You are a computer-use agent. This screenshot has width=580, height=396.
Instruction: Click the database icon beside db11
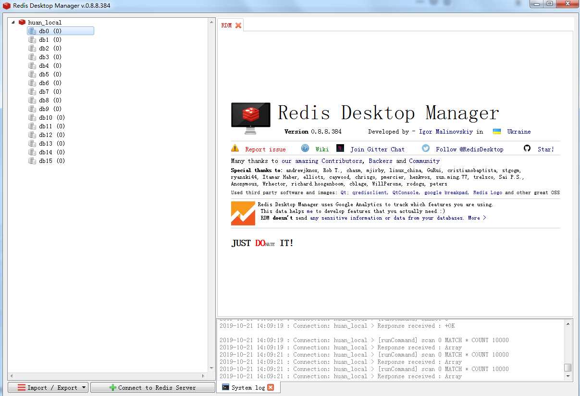point(32,126)
